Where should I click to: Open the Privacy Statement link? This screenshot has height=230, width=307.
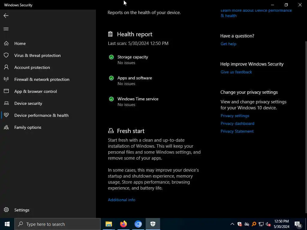(x=237, y=131)
